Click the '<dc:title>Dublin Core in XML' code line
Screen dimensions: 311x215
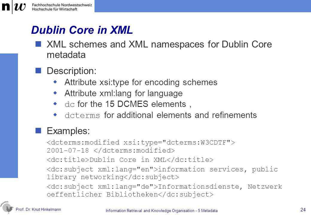coord(130,160)
